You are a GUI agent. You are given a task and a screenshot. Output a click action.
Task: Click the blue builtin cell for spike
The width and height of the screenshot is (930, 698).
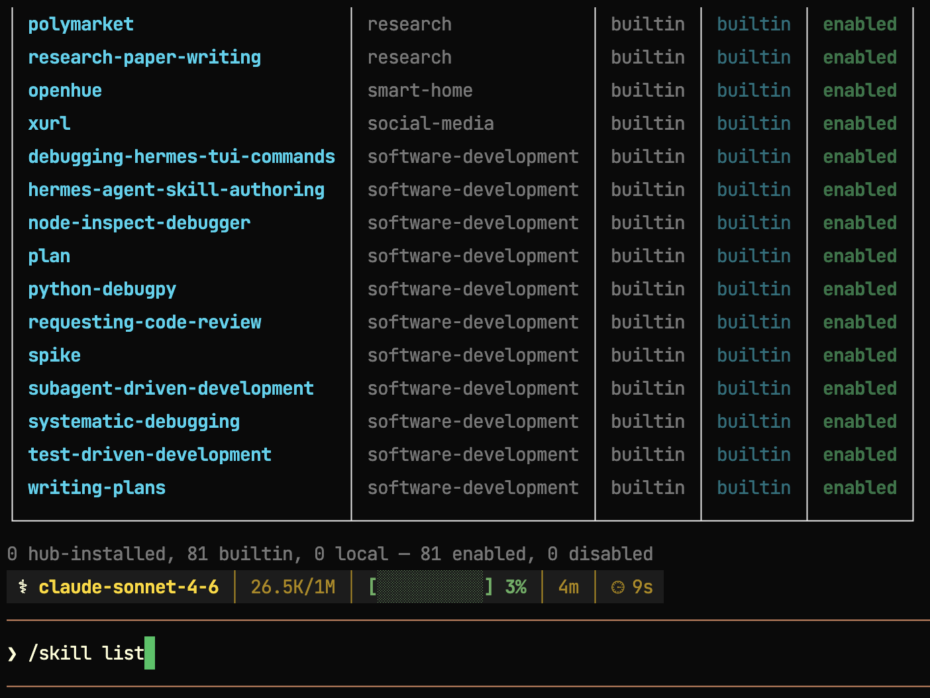[754, 356]
